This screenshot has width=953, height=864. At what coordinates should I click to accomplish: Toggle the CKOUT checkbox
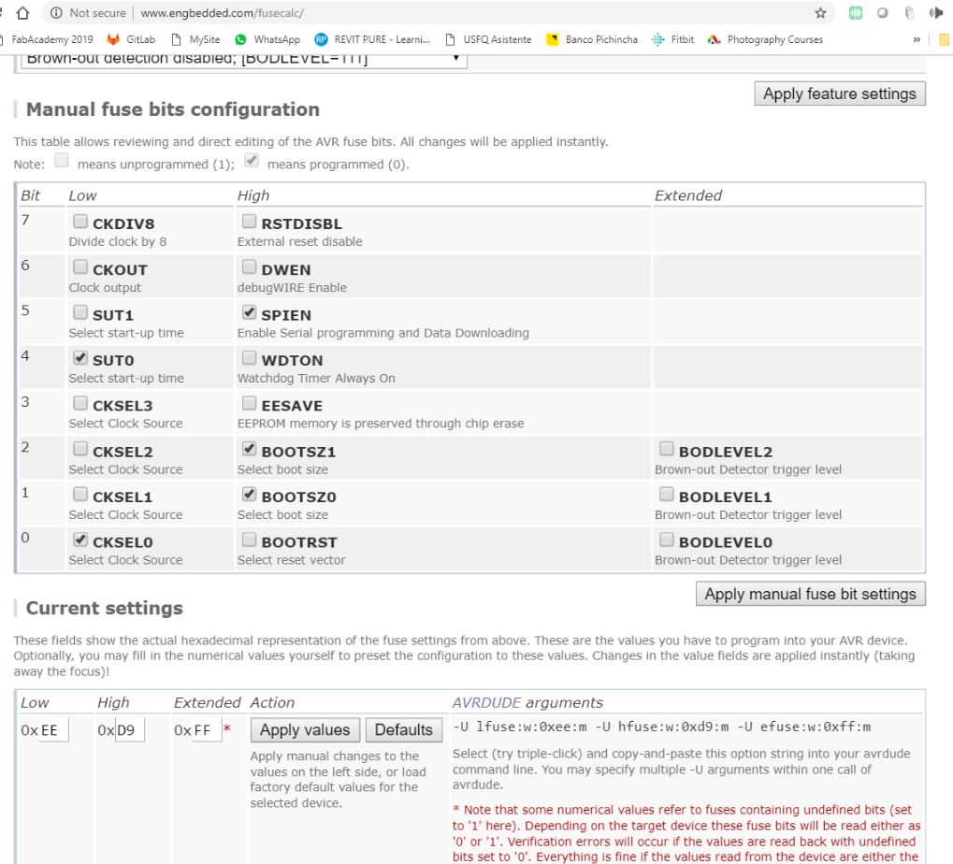pyautogui.click(x=80, y=266)
